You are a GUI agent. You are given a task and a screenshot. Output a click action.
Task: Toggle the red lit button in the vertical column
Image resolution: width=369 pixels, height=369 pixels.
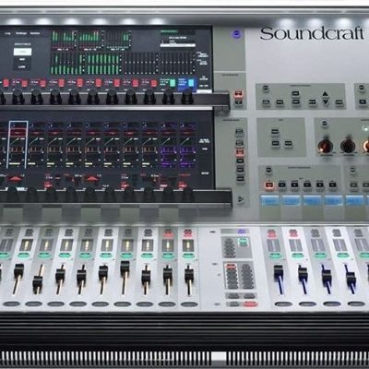pos(240,152)
